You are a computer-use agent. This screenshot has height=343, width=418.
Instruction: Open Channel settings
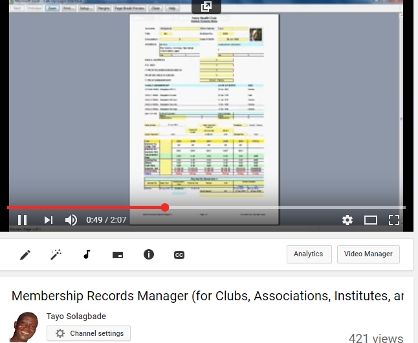[89, 333]
